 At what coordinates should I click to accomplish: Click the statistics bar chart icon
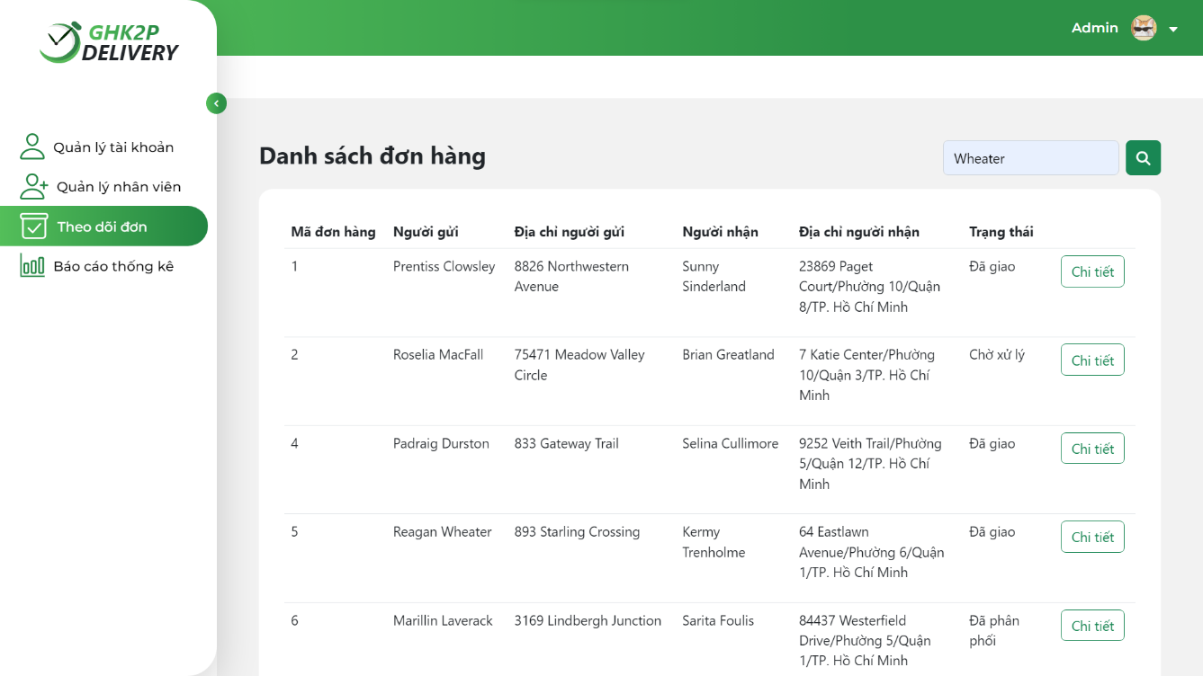click(32, 265)
